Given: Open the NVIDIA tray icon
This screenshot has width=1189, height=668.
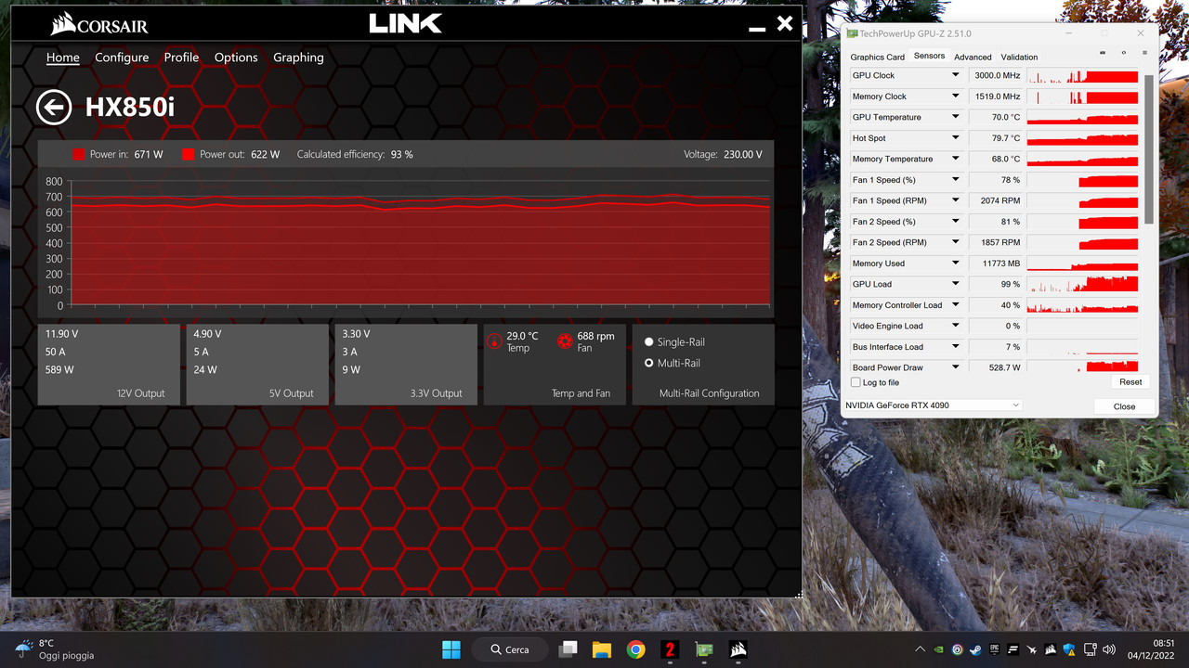Looking at the screenshot, I should coord(939,649).
